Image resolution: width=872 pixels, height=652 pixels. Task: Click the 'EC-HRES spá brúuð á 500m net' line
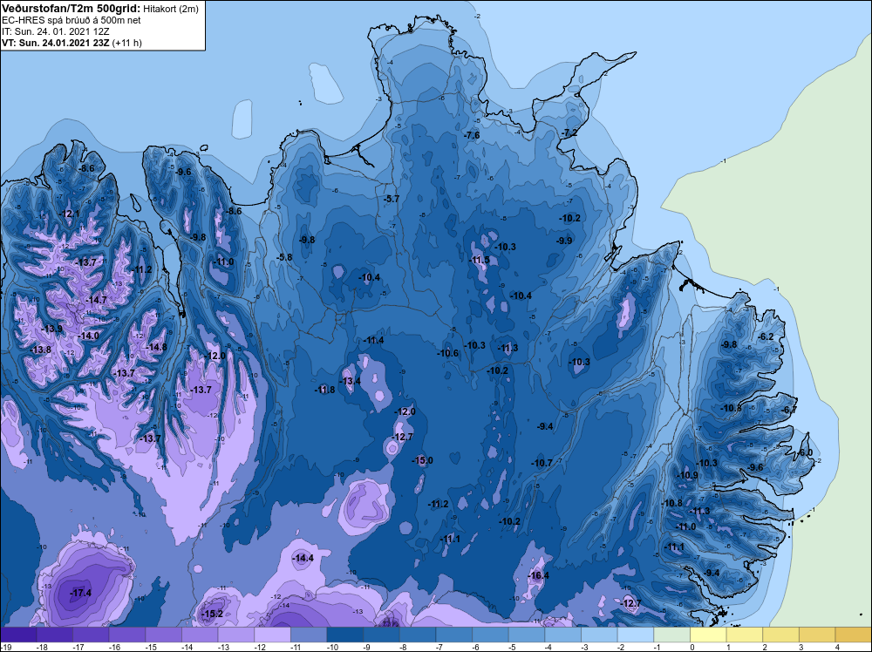tap(72, 20)
